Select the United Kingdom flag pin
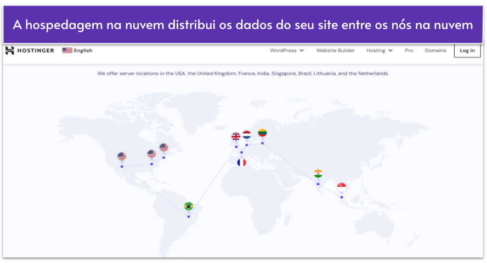This screenshot has height=263, width=487. [236, 136]
